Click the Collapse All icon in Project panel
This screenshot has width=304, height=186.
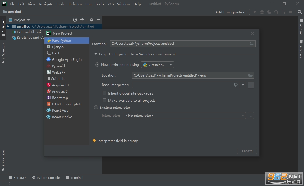click(82, 20)
